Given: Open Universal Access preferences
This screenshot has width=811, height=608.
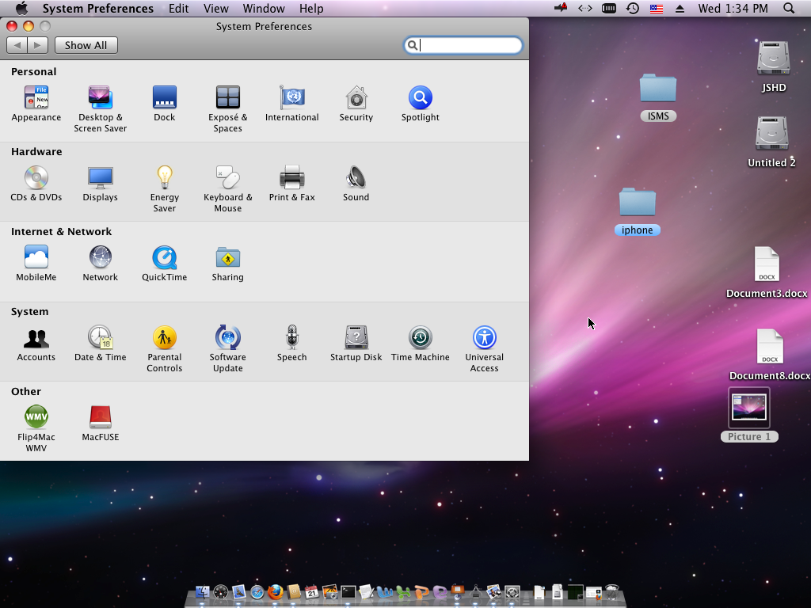Looking at the screenshot, I should (484, 348).
